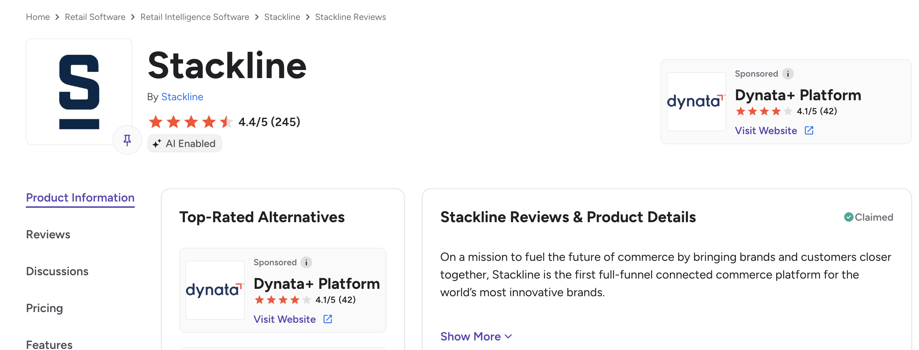Expand description with Show More
Image resolution: width=919 pixels, height=350 pixels.
[x=476, y=336]
